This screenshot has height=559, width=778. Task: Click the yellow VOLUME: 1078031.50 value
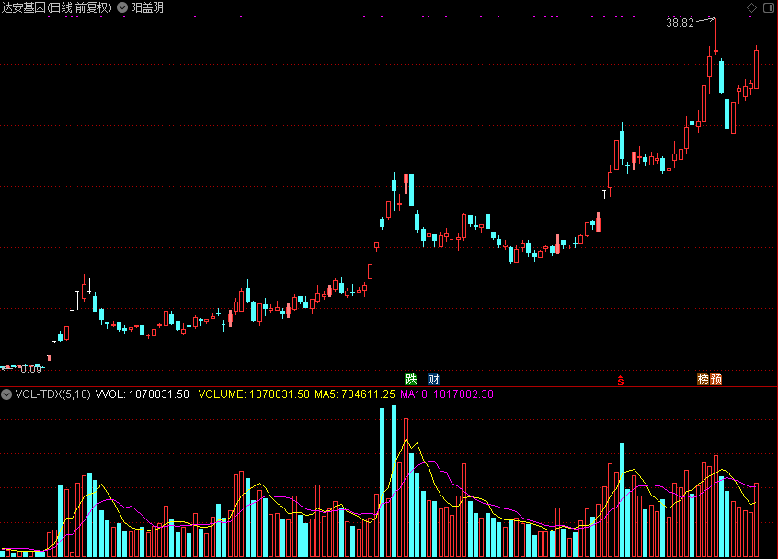[x=254, y=394]
